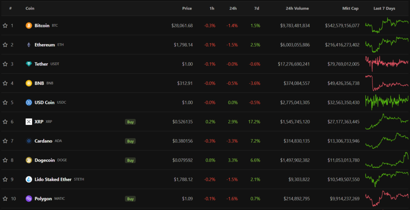The image size is (410, 210).
Task: Sort table by Price column
Action: (x=187, y=8)
